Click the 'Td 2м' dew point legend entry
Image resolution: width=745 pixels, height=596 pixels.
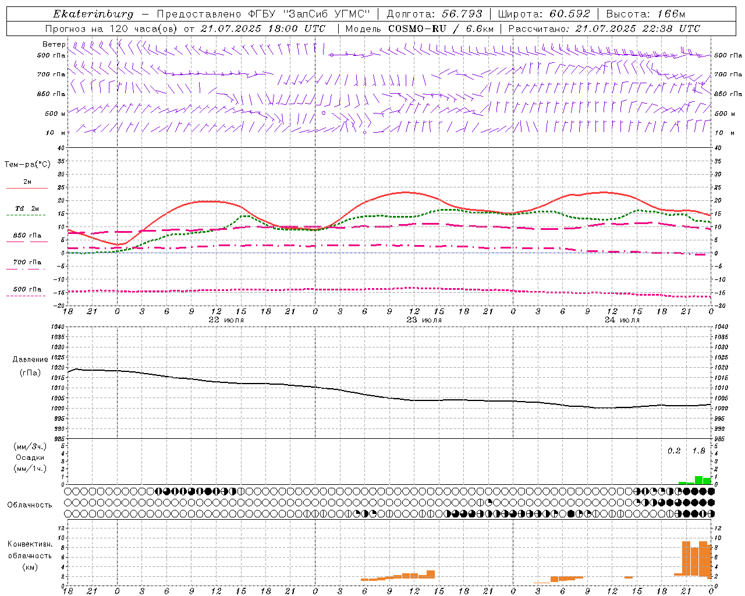(x=27, y=208)
